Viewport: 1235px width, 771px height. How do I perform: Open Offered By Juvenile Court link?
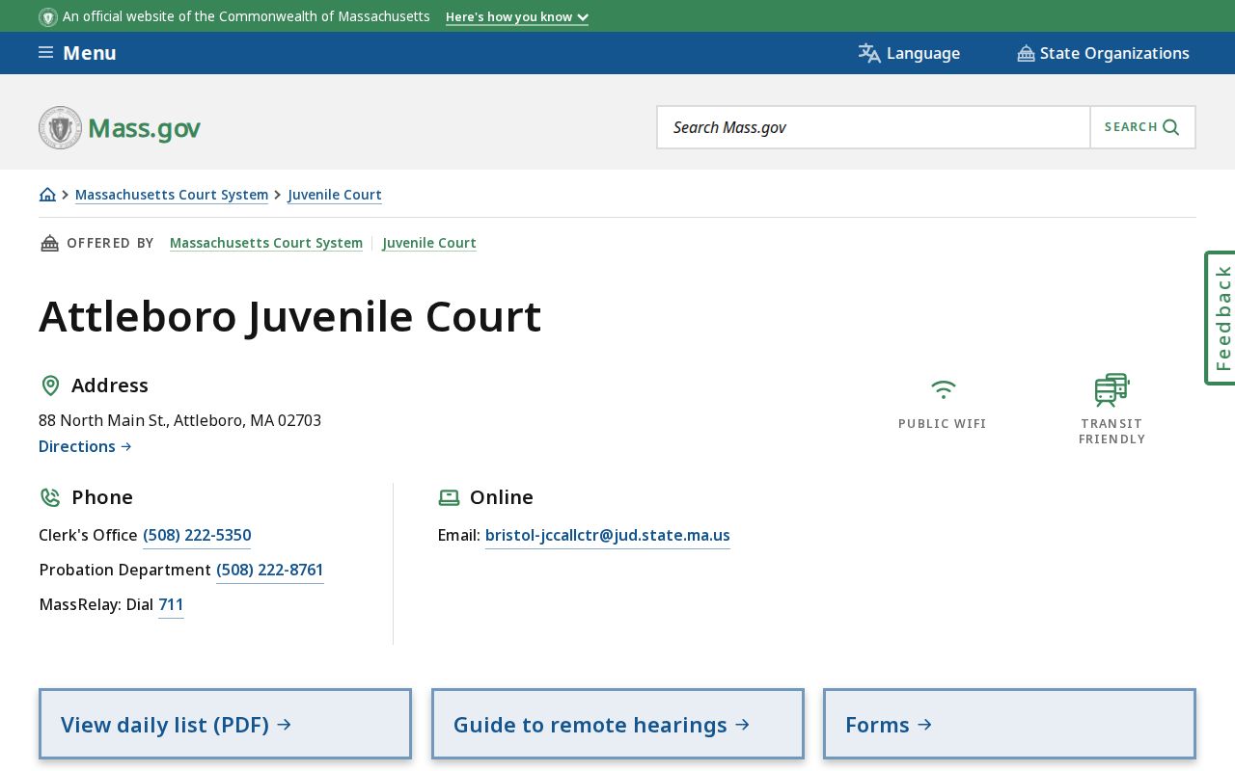[429, 243]
